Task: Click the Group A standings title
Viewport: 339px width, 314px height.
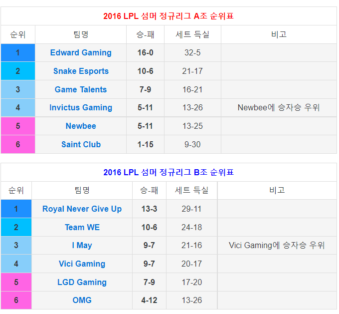Action: [169, 16]
